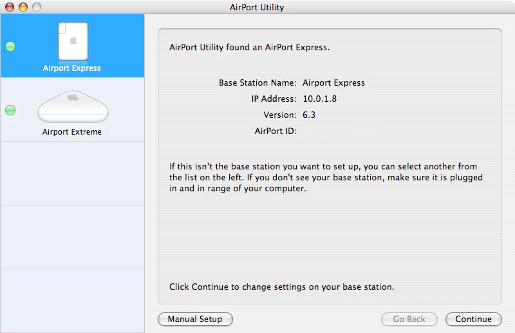Click the version value 6.3
Image resolution: width=515 pixels, height=333 pixels.
[309, 115]
